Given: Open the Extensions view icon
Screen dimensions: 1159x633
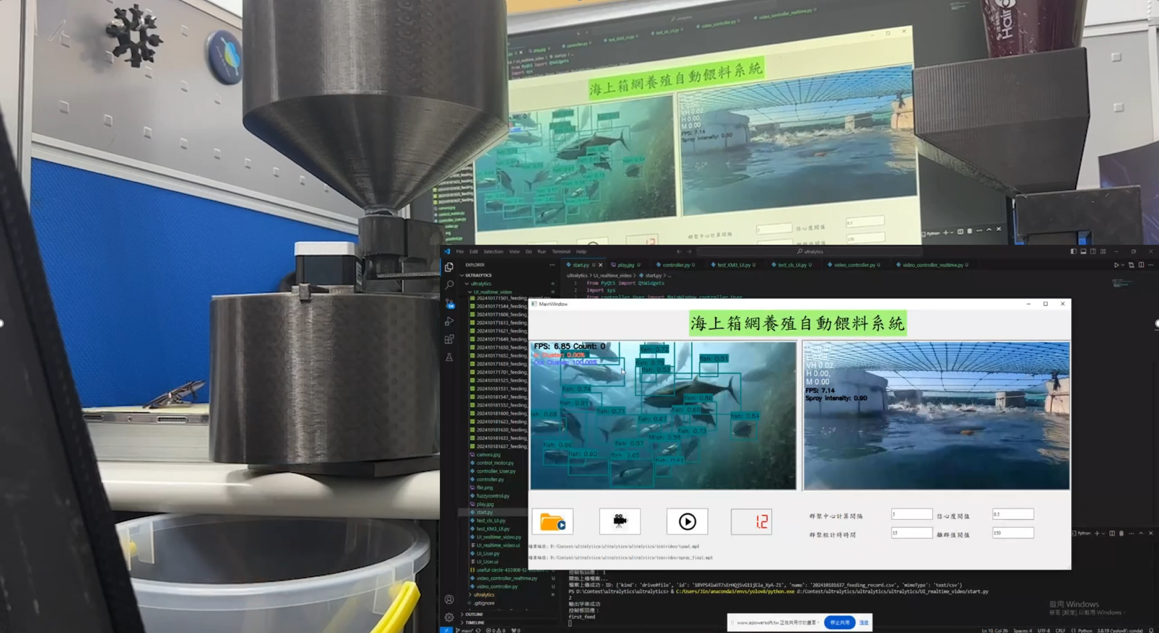Looking at the screenshot, I should (x=449, y=339).
